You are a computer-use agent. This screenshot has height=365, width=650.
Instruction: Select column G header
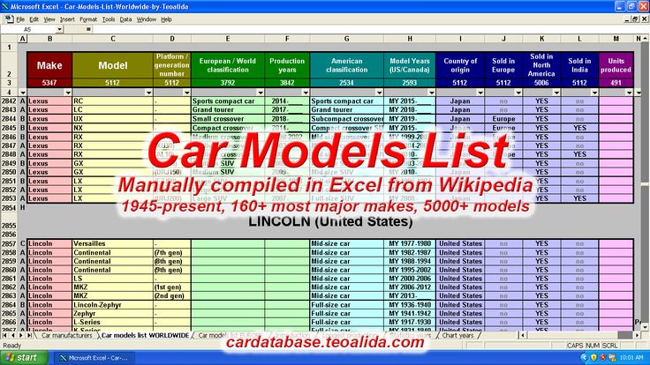pos(346,39)
